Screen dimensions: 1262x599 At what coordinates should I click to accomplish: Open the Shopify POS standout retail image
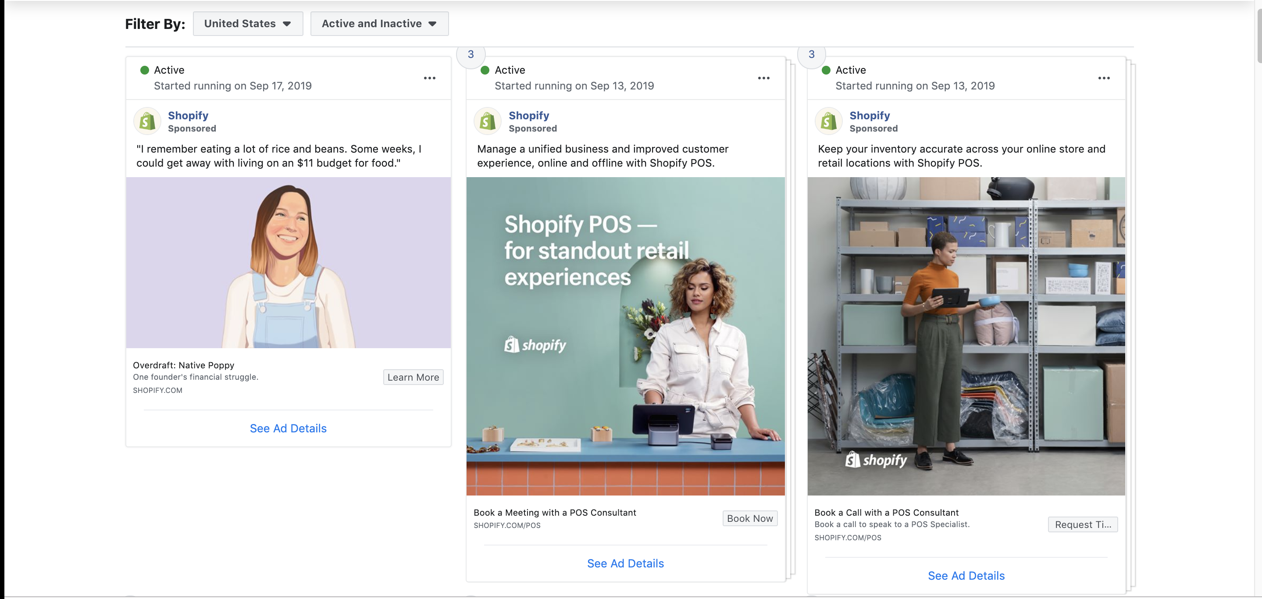625,336
